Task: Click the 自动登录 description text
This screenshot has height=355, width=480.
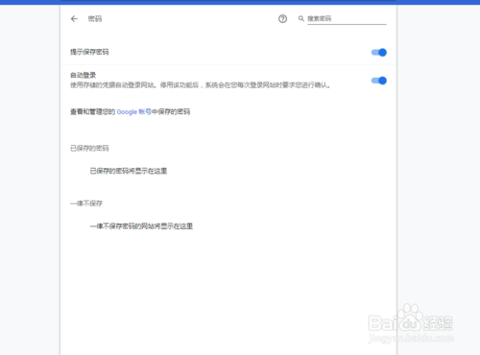Action: coord(201,85)
